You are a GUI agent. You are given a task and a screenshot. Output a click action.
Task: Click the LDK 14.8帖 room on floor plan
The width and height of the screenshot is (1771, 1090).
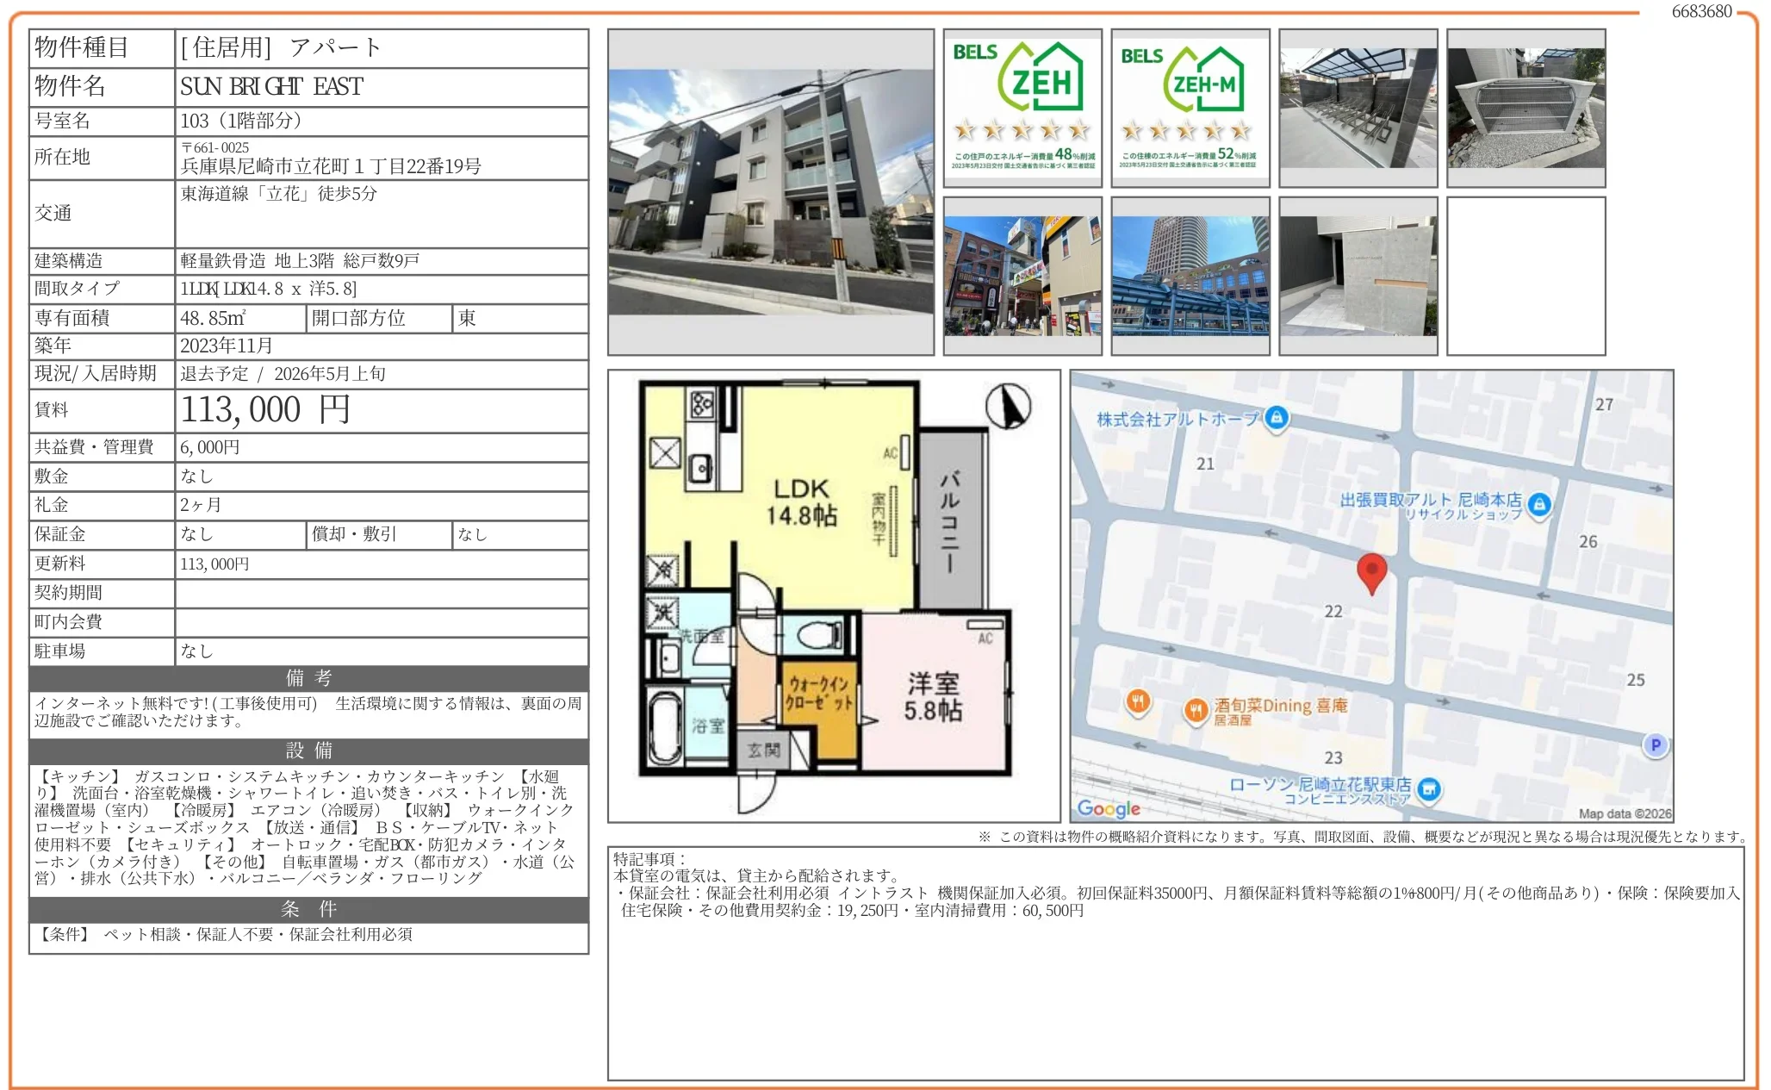tap(801, 502)
